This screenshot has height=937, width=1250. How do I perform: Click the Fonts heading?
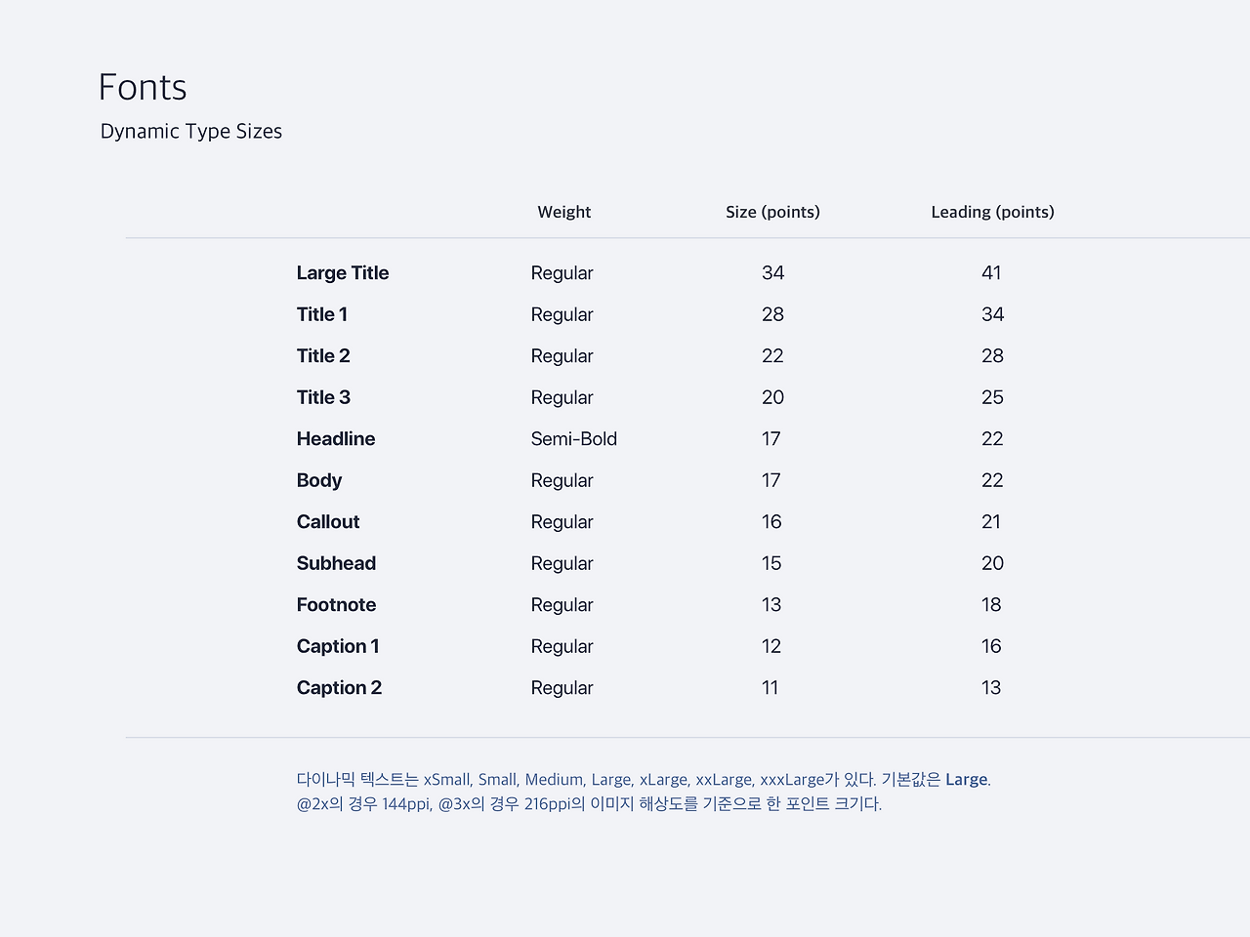tap(143, 87)
